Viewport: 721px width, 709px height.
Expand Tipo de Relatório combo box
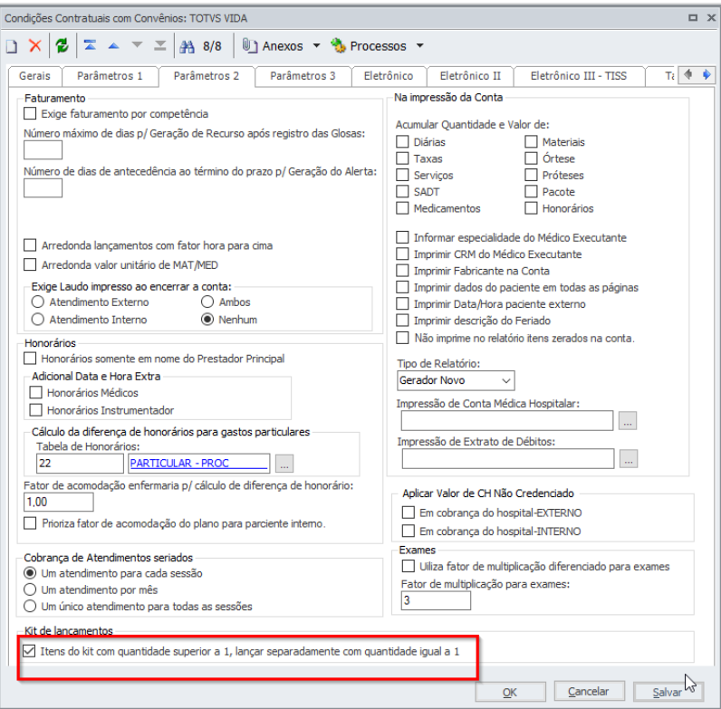coord(506,380)
